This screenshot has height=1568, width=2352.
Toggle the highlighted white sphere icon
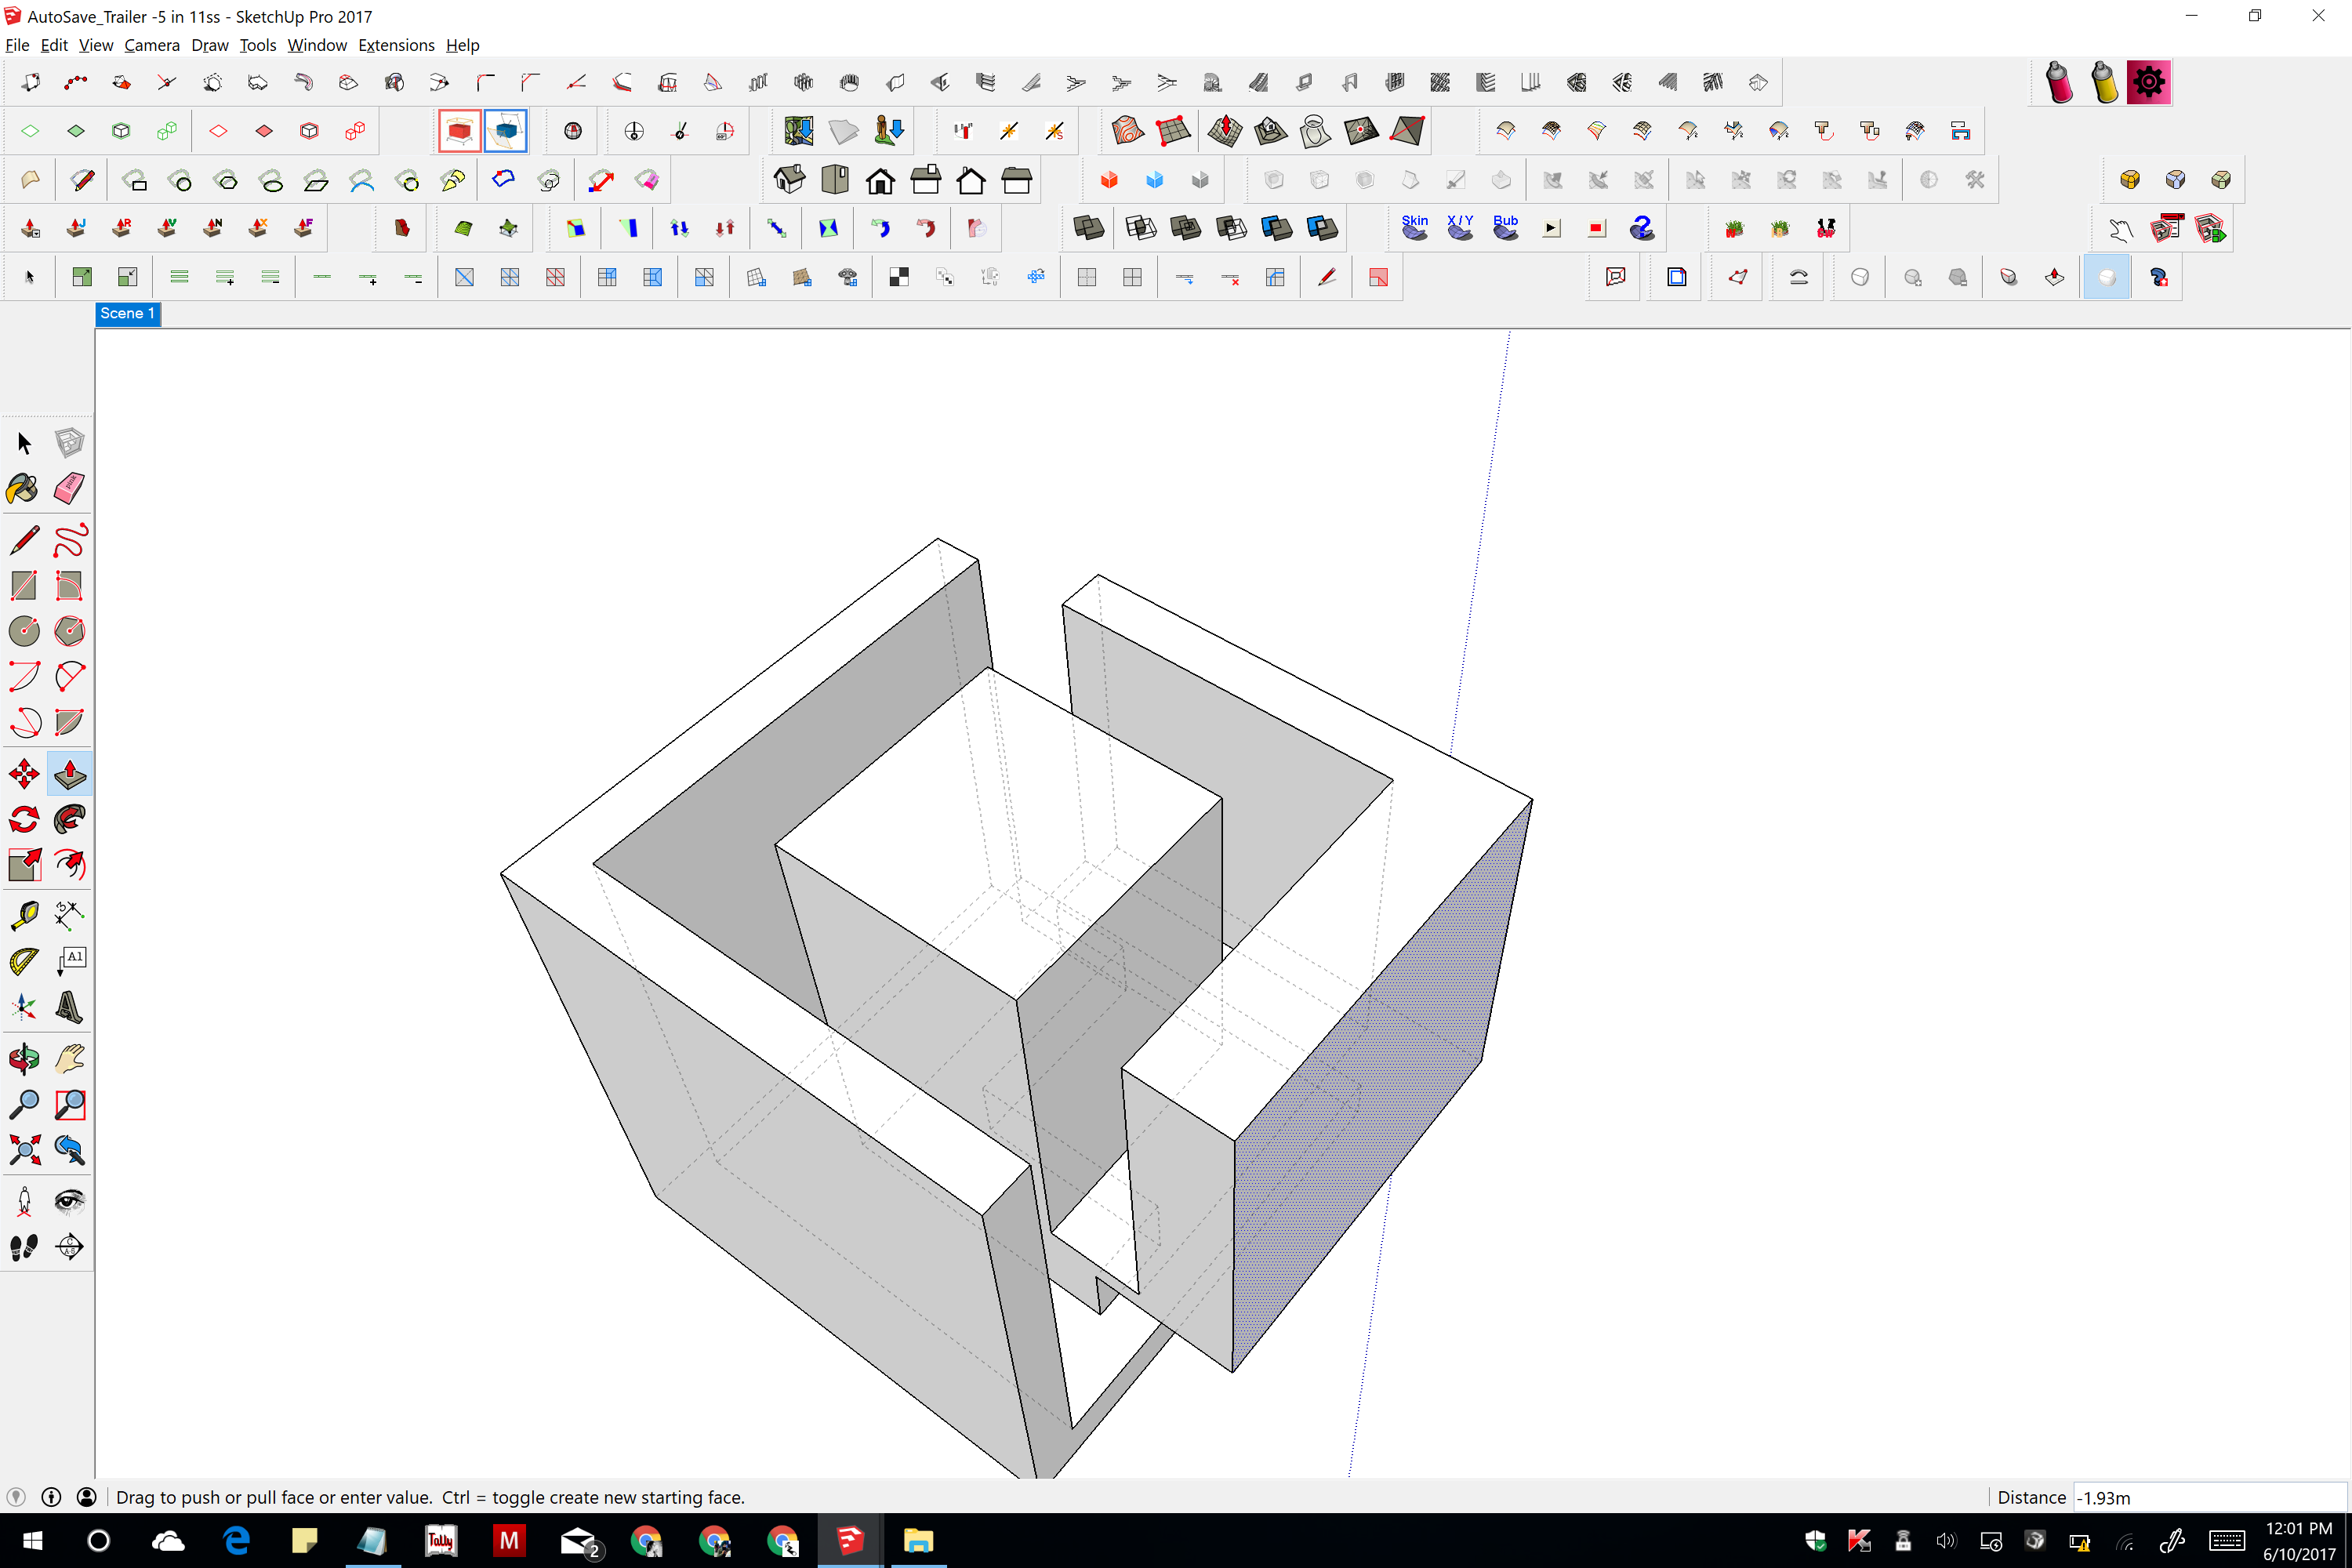(x=2106, y=277)
